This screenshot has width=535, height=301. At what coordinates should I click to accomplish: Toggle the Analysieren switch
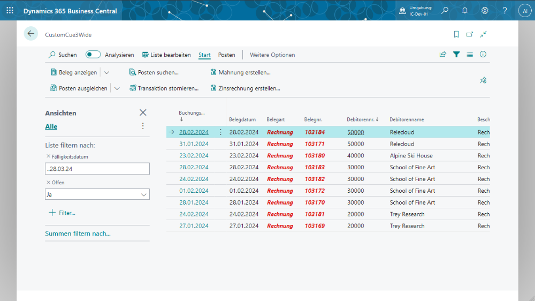(x=93, y=54)
